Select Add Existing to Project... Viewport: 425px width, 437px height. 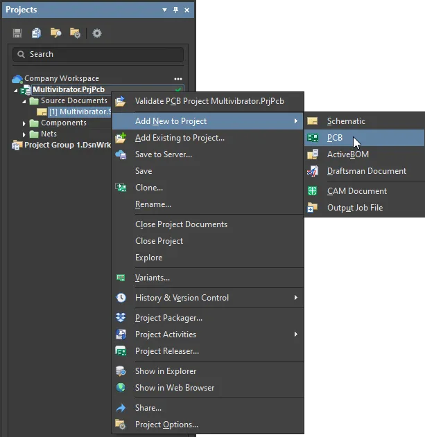click(x=208, y=138)
